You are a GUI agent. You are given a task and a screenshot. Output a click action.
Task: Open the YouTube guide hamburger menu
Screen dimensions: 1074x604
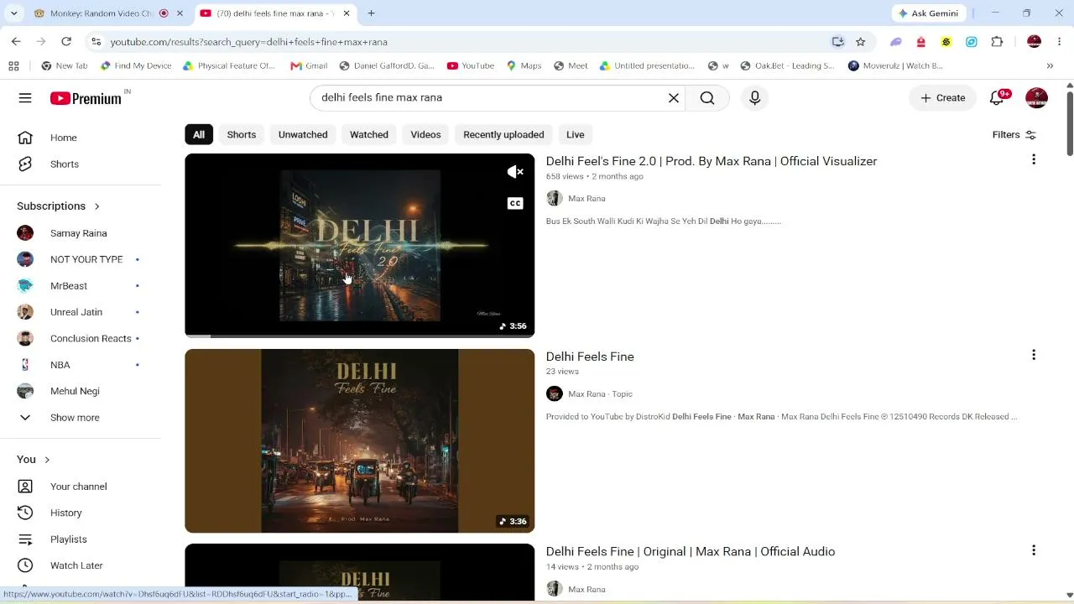(25, 98)
